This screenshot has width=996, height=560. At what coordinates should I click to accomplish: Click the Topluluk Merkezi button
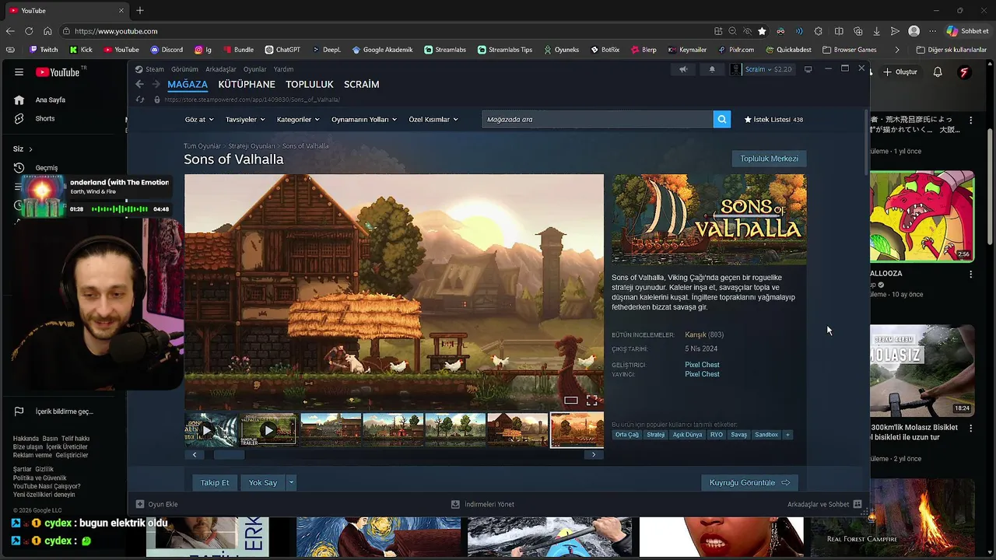pos(769,159)
